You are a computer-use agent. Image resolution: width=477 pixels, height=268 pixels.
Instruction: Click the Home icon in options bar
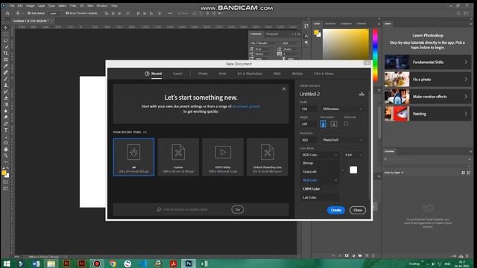(7, 13)
